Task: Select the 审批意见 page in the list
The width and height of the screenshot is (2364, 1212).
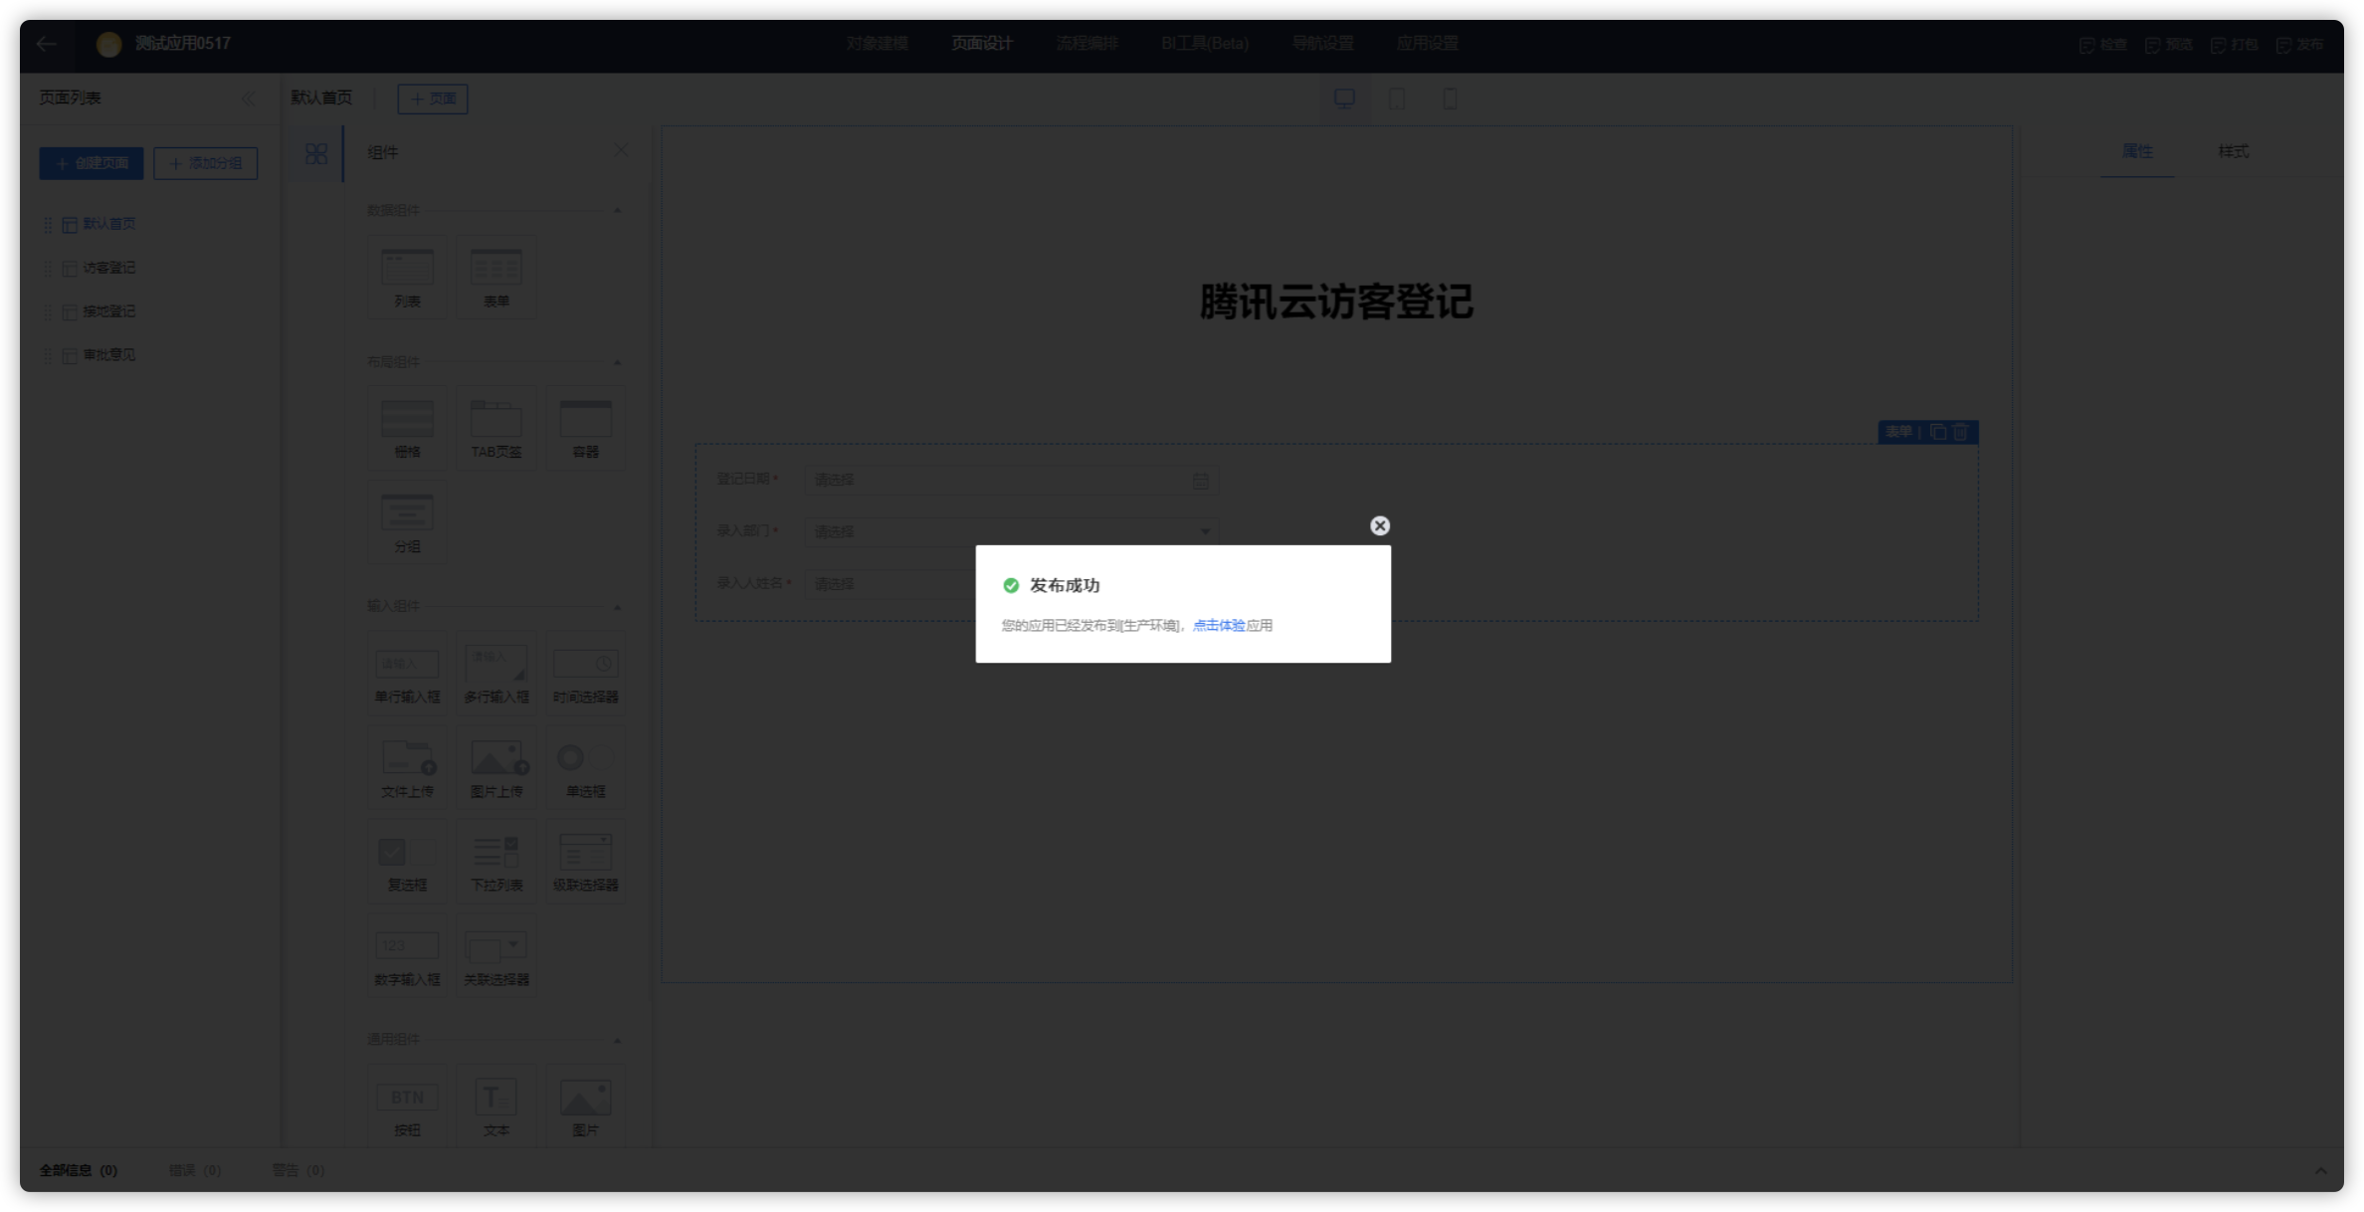Action: point(109,355)
